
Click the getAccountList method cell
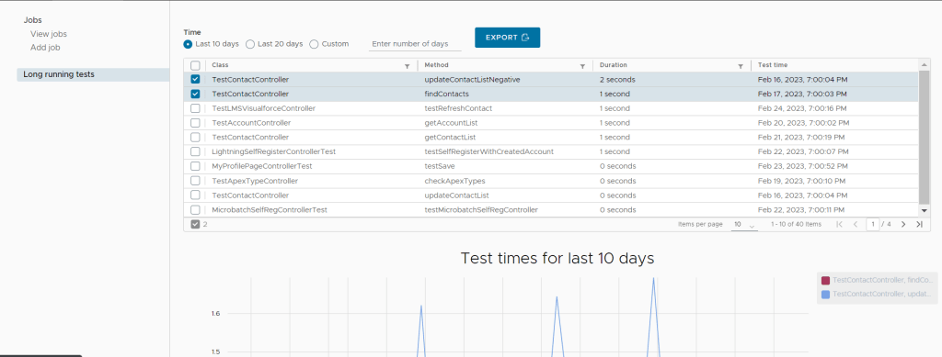tap(451, 123)
